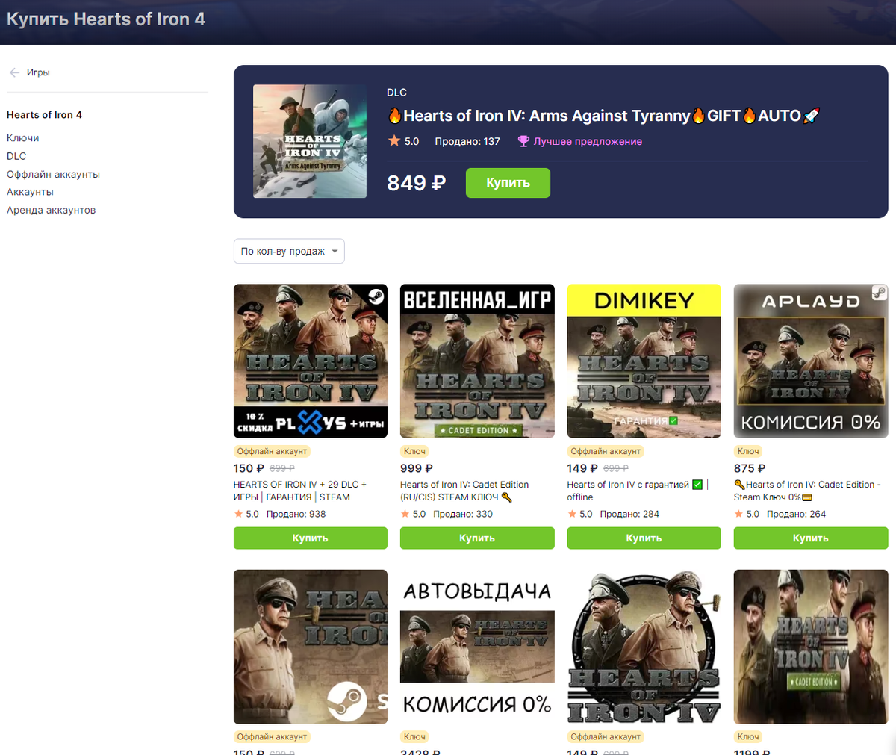The width and height of the screenshot is (896, 755).
Task: Open the APLAYD КОМИССИЯ 0% thumbnail
Action: click(811, 361)
